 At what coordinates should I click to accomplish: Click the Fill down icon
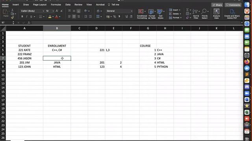pos(187,14)
